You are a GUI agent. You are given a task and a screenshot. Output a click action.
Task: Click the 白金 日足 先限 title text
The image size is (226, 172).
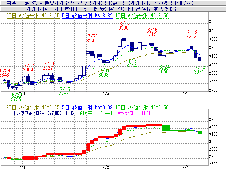click(x=24, y=3)
